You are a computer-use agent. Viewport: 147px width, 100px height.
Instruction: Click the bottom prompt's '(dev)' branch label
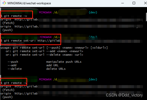[x=93, y=79]
